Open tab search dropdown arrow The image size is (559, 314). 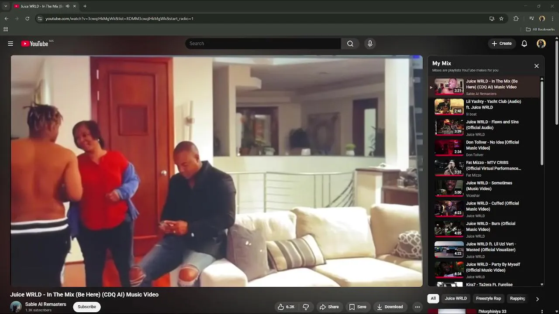click(x=6, y=6)
